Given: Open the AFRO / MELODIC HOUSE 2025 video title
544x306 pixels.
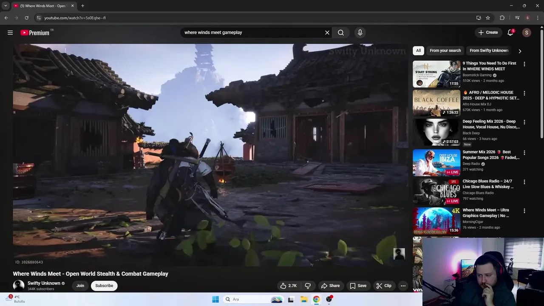Looking at the screenshot, I should 491,95.
